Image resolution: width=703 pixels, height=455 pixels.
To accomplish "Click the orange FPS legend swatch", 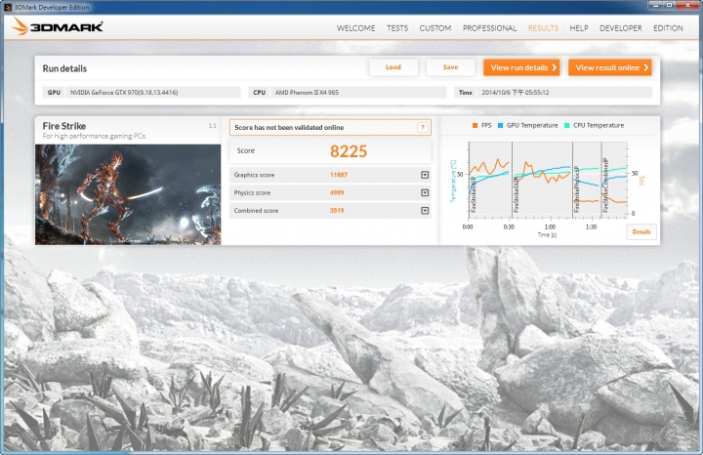I will pyautogui.click(x=475, y=126).
